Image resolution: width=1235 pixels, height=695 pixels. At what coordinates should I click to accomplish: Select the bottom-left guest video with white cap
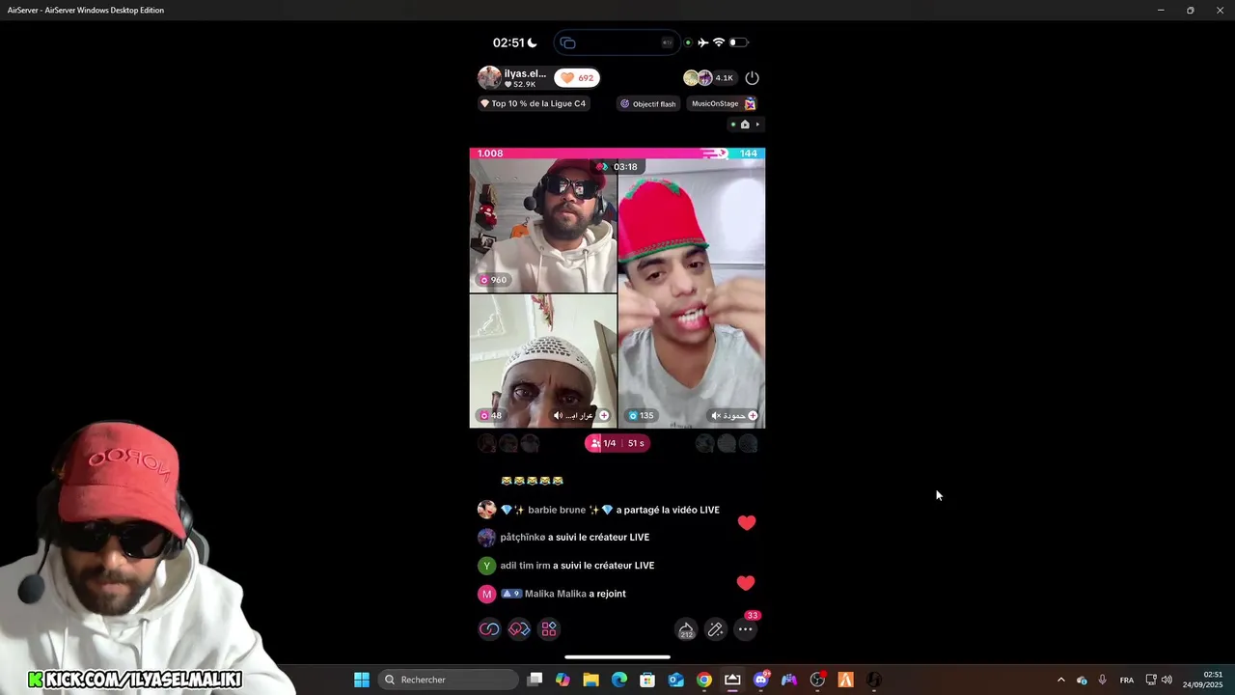tap(543, 361)
